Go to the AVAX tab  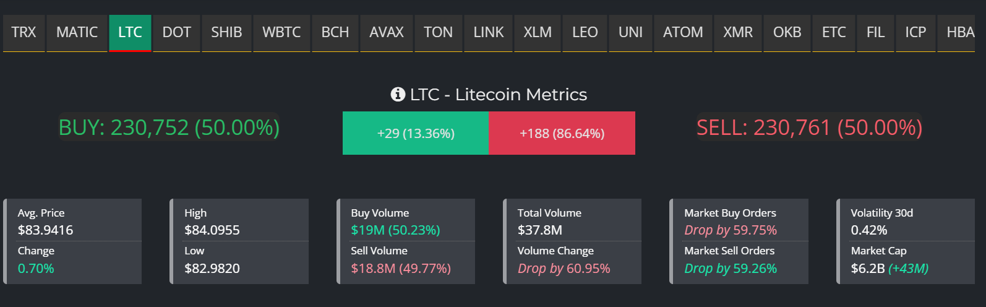point(387,32)
